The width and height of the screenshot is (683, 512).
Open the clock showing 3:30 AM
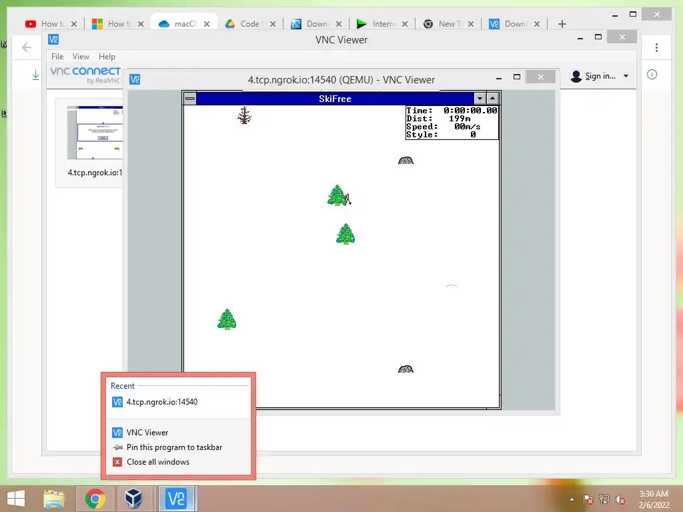(x=654, y=499)
